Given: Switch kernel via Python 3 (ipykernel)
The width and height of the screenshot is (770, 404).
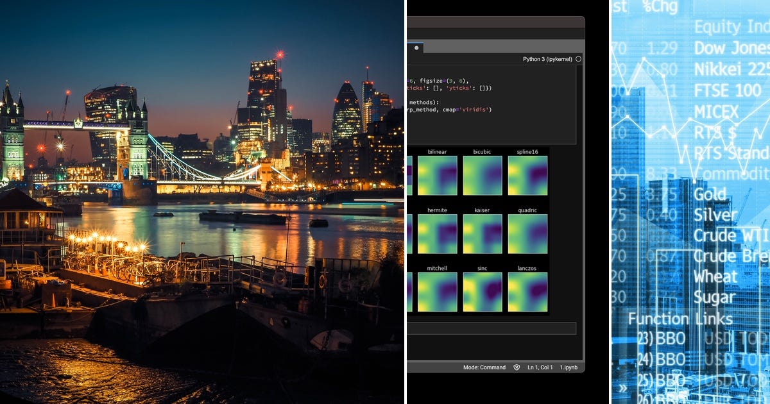Looking at the screenshot, I should (547, 59).
